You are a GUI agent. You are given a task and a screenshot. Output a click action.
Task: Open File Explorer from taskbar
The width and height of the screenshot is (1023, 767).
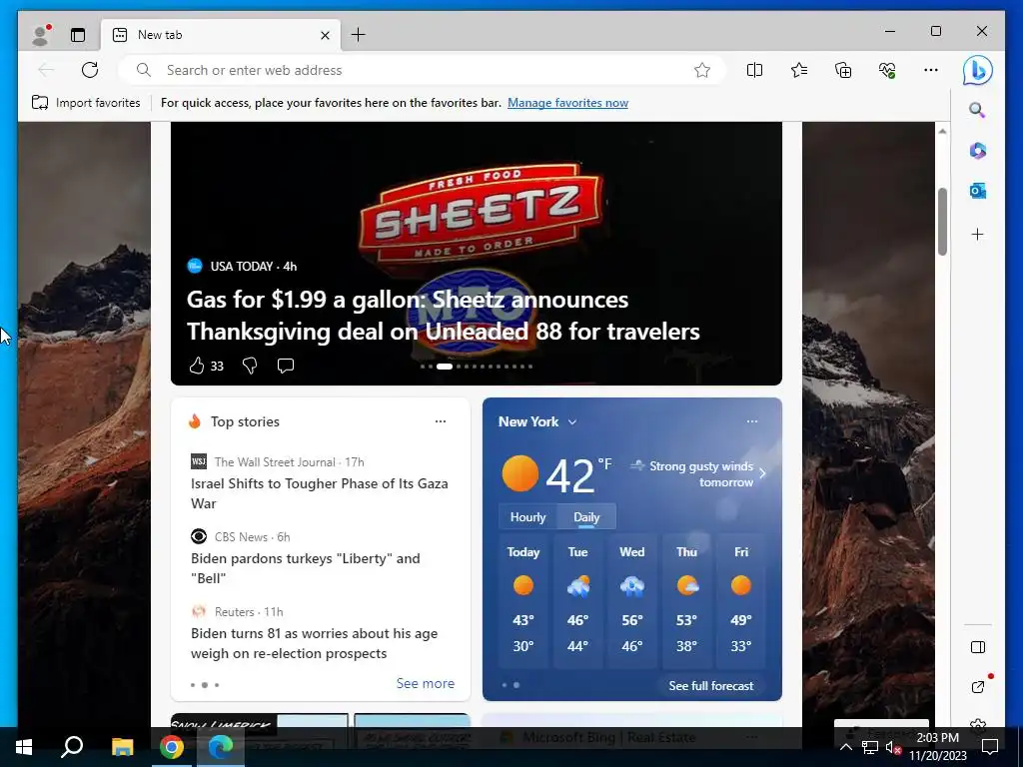point(122,747)
